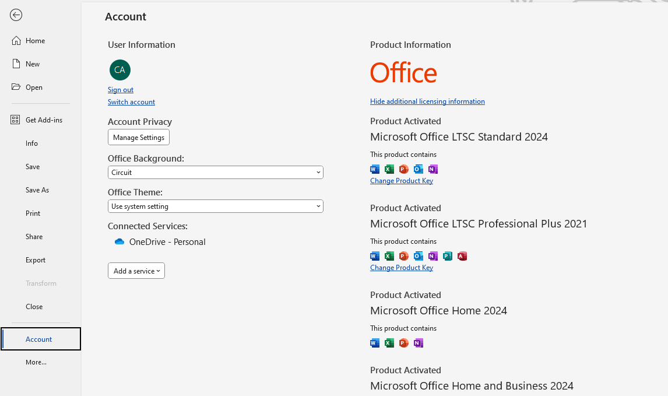Click the Connected Services label
Viewport: 668px width, 396px height.
click(x=147, y=226)
